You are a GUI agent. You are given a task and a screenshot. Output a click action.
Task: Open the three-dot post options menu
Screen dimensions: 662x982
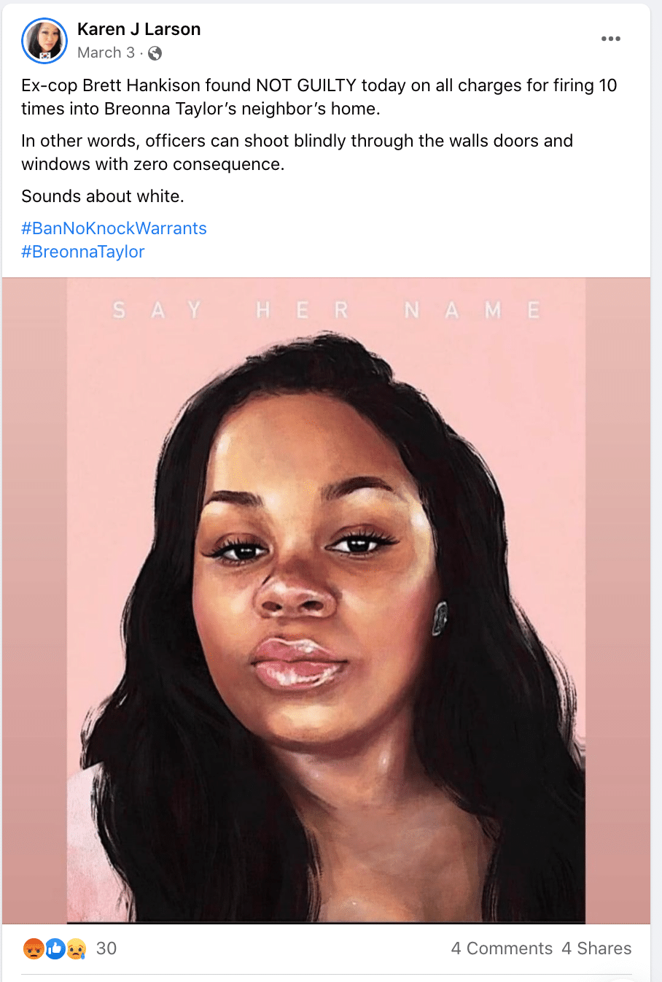point(610,39)
